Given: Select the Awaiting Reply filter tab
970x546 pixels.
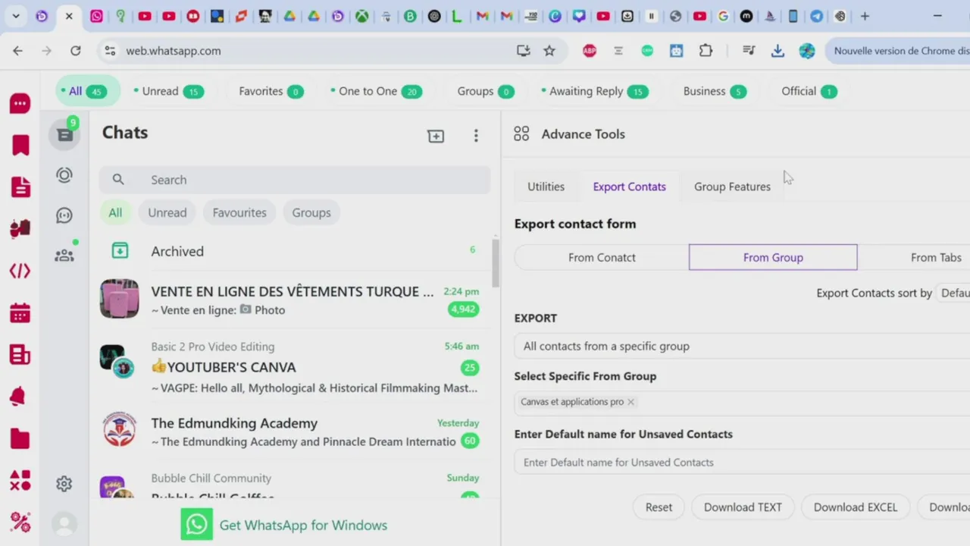Looking at the screenshot, I should 595,91.
